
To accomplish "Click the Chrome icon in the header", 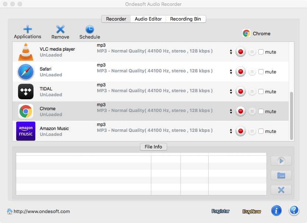I will click(246, 33).
